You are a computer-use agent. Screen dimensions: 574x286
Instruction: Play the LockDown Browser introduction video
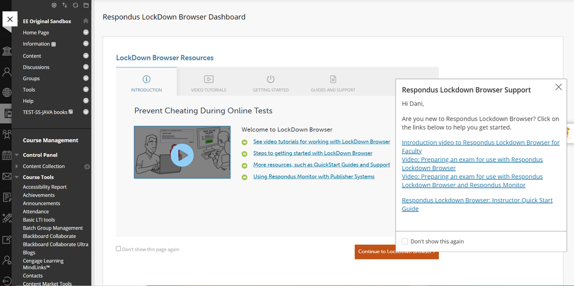pyautogui.click(x=182, y=155)
